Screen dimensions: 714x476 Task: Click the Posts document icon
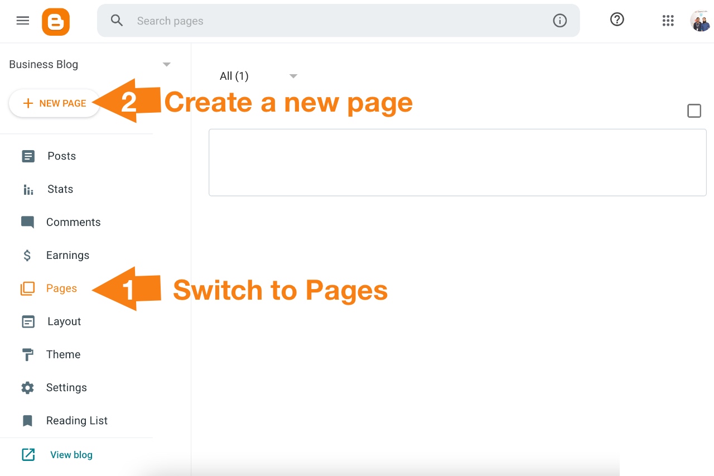pos(28,156)
